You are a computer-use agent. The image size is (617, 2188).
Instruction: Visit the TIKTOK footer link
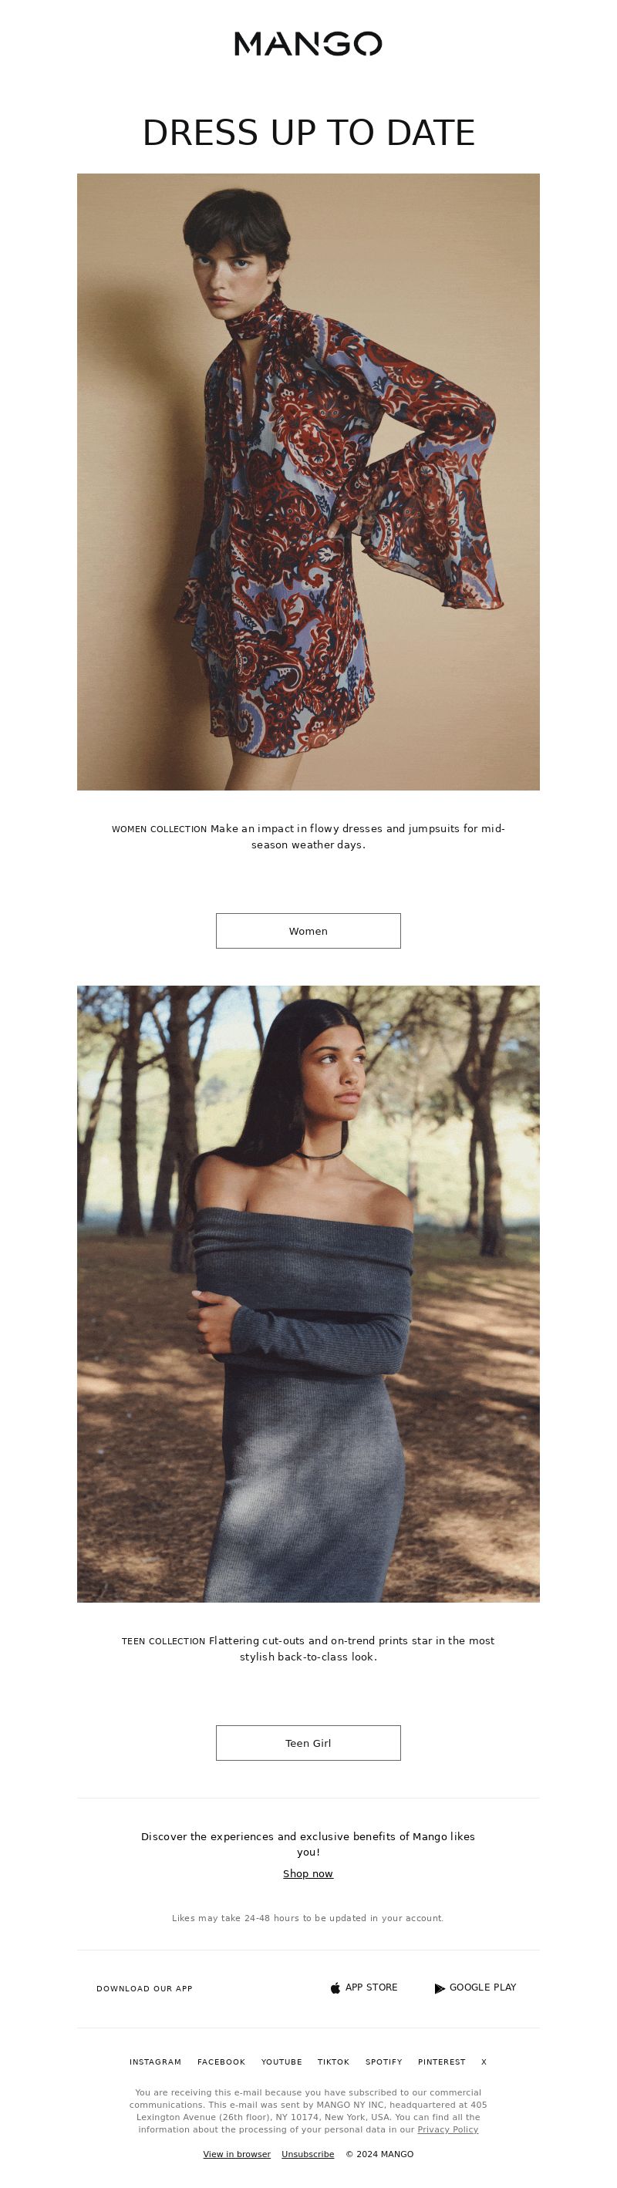click(x=333, y=2062)
